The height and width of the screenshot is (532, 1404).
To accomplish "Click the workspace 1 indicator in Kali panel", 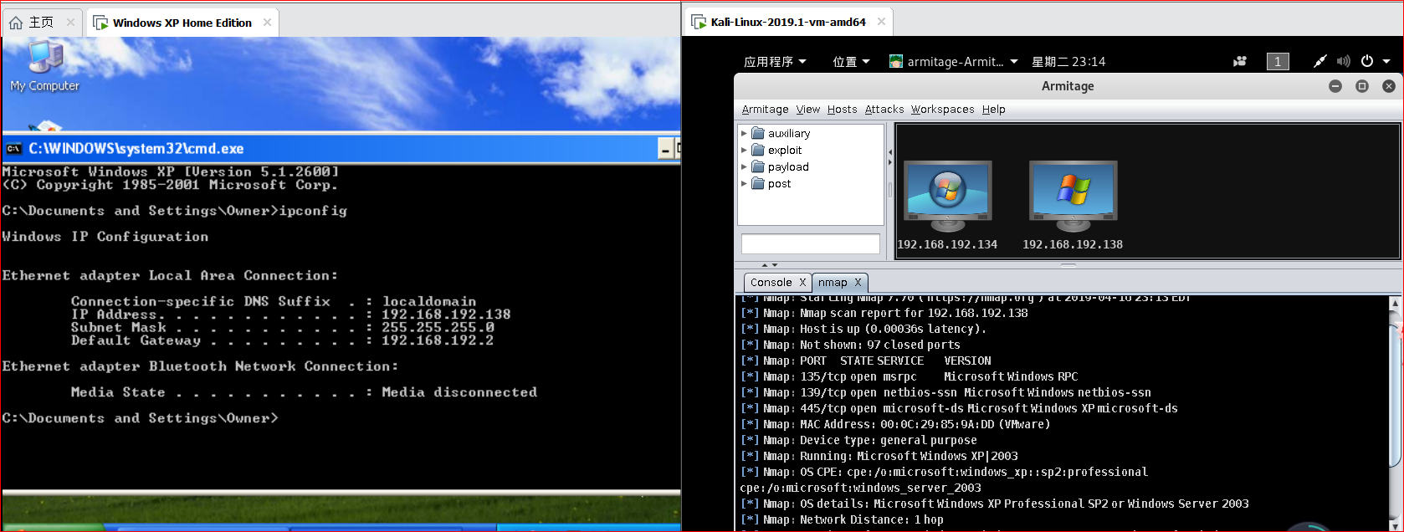I will pos(1278,61).
